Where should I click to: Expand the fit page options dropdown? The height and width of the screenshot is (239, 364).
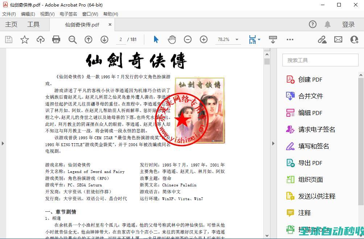tap(259, 40)
